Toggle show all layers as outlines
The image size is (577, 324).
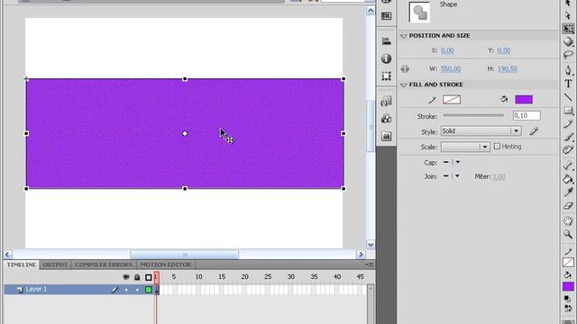148,277
